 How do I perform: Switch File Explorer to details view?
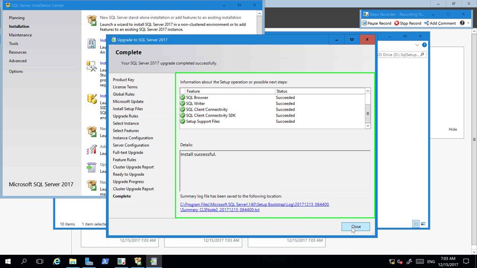tap(416, 224)
